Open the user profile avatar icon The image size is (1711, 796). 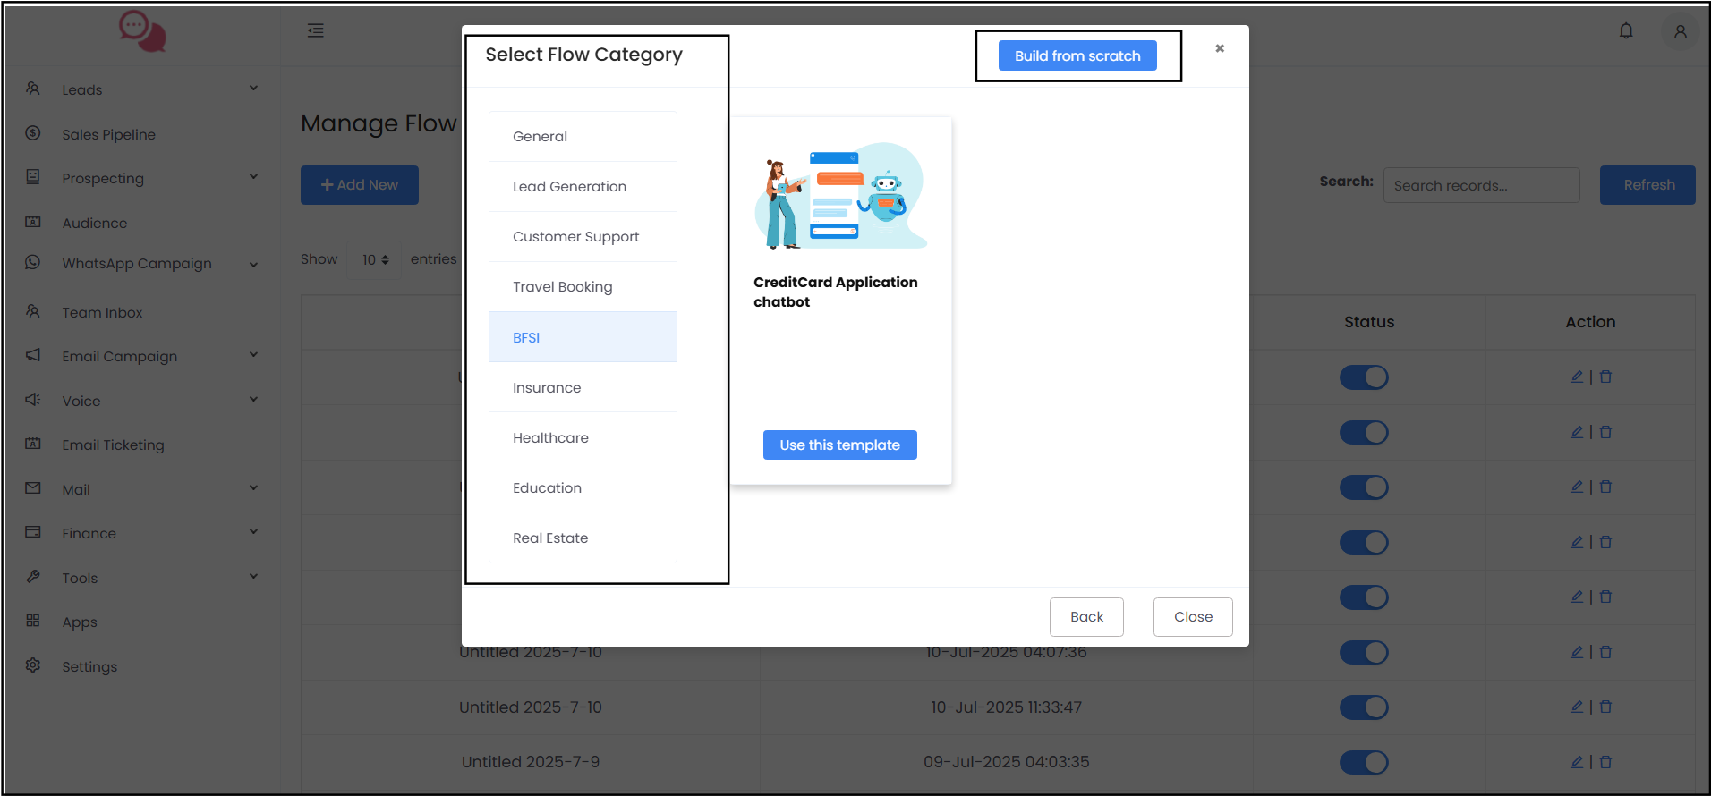coord(1680,31)
